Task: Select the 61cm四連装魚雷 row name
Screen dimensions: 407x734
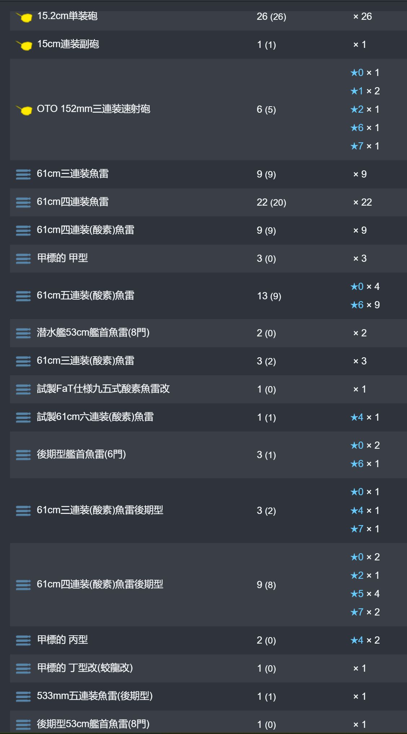Action: [73, 202]
